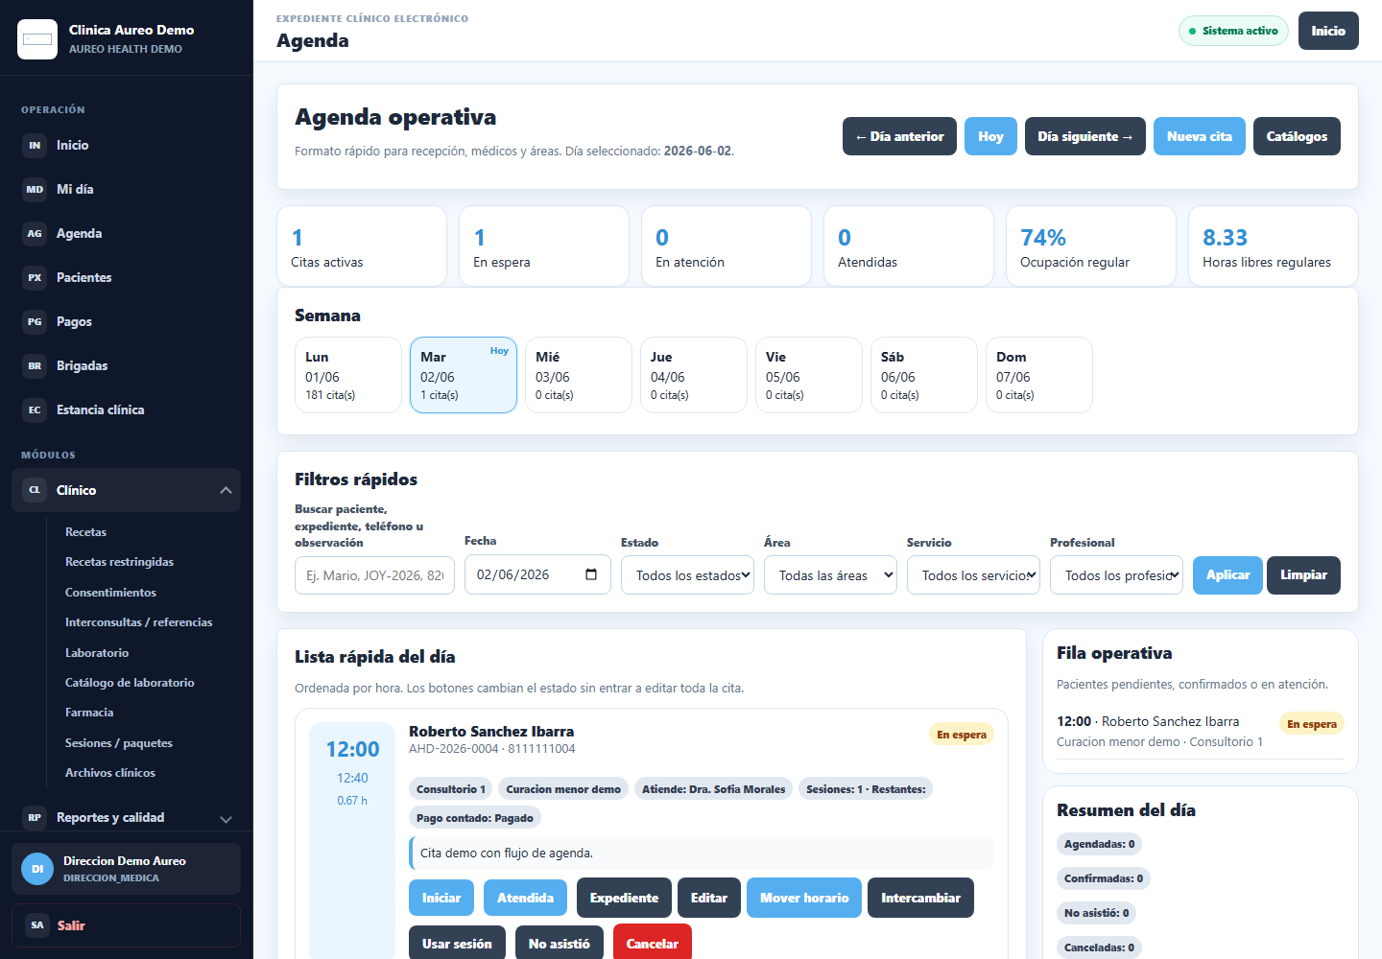1382x959 pixels.
Task: Click the Clinica Aureo Demo logo icon
Action: [x=37, y=39]
